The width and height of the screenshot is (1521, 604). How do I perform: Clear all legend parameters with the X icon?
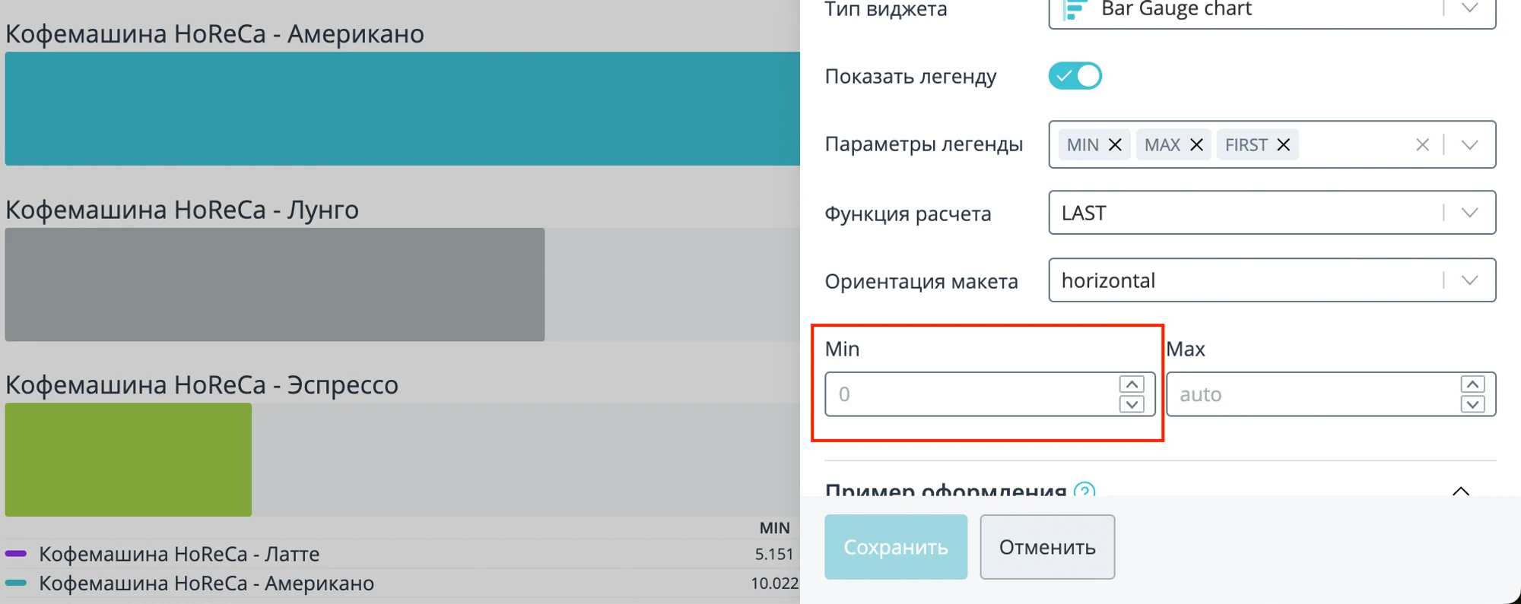point(1422,144)
